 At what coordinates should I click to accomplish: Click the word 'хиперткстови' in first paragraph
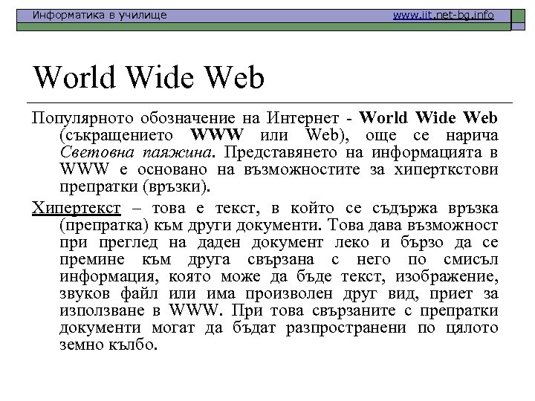[x=447, y=169]
